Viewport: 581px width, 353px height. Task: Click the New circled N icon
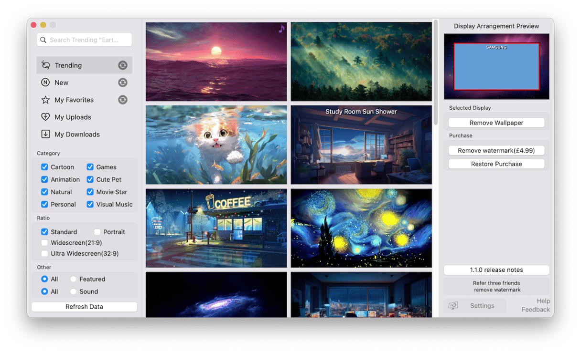(x=45, y=83)
